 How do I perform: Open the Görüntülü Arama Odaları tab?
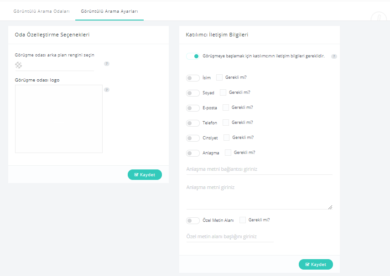pyautogui.click(x=42, y=11)
